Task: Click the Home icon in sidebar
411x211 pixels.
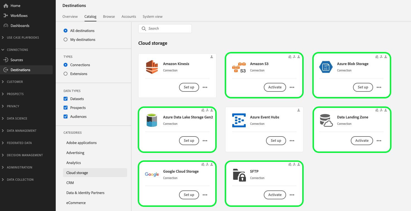Action: (6, 6)
